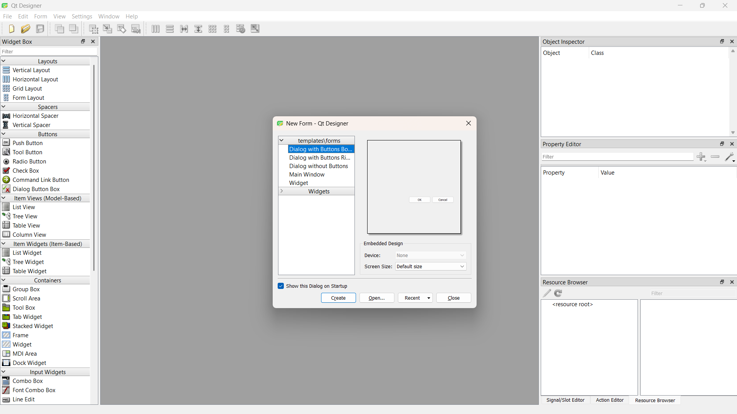Click the Resource Browser filter field

pyautogui.click(x=693, y=293)
